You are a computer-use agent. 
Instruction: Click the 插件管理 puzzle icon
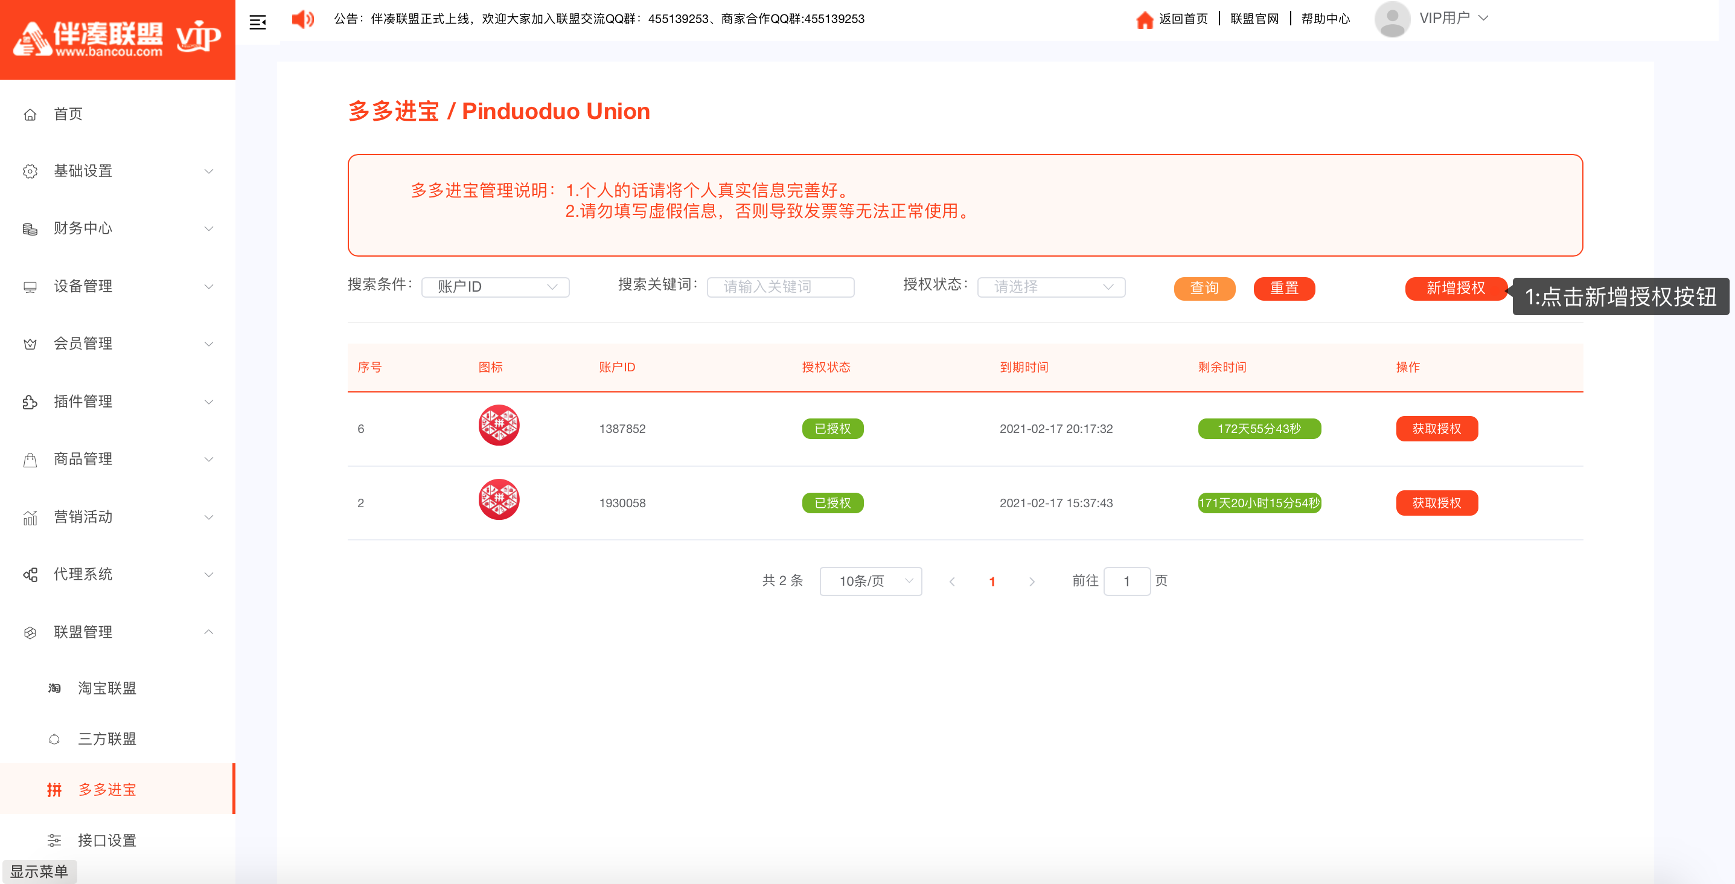(x=30, y=402)
